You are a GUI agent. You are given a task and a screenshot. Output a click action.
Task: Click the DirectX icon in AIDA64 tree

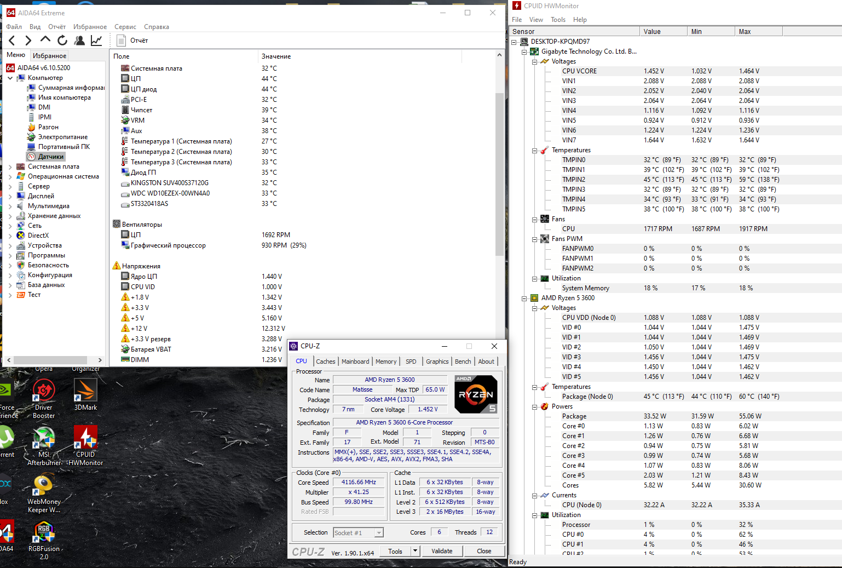click(21, 236)
